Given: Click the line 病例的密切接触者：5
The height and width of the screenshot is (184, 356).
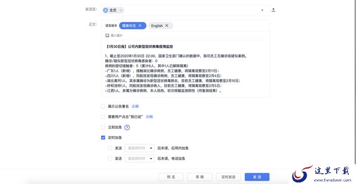Looking at the screenshot, I should (x=146, y=66).
